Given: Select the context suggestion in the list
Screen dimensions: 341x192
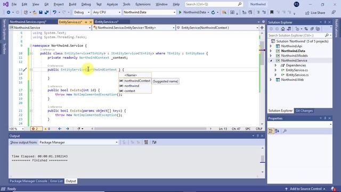Looking at the screenshot, I should pos(135,91).
